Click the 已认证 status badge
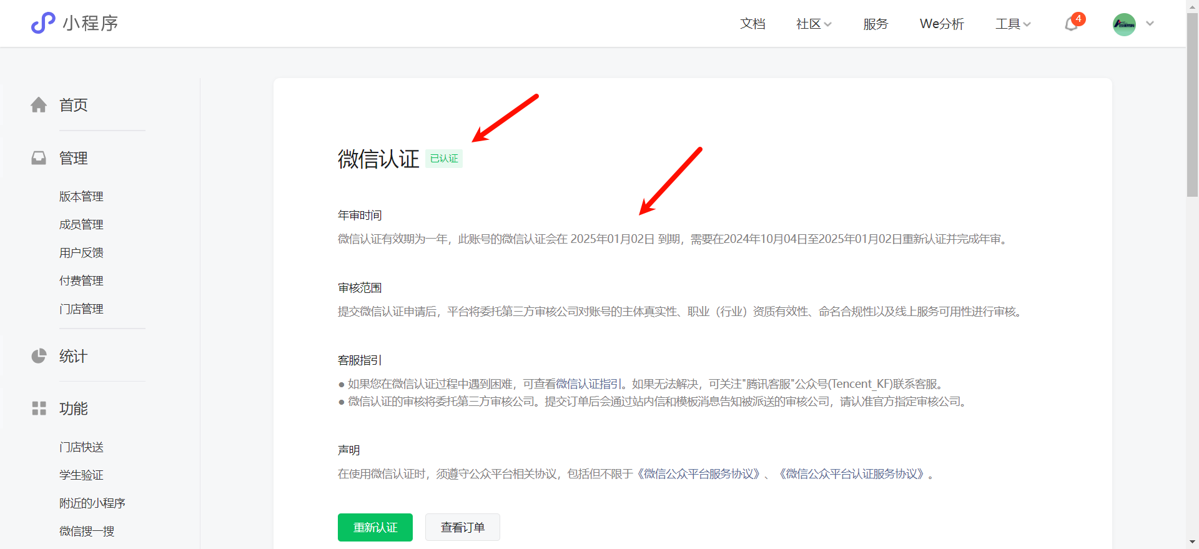This screenshot has height=549, width=1199. pos(444,159)
